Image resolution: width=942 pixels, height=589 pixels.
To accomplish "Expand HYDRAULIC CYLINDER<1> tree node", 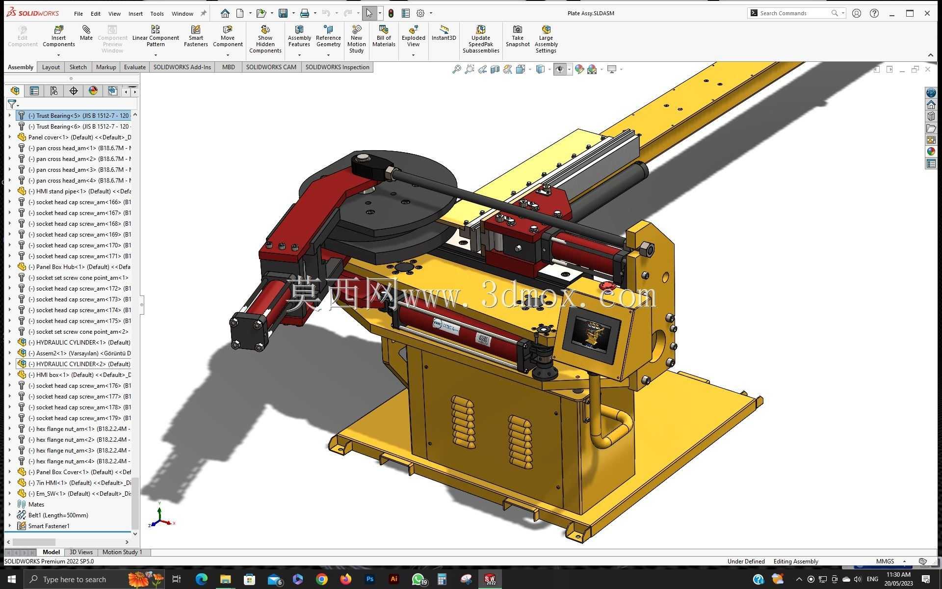I will (x=9, y=343).
